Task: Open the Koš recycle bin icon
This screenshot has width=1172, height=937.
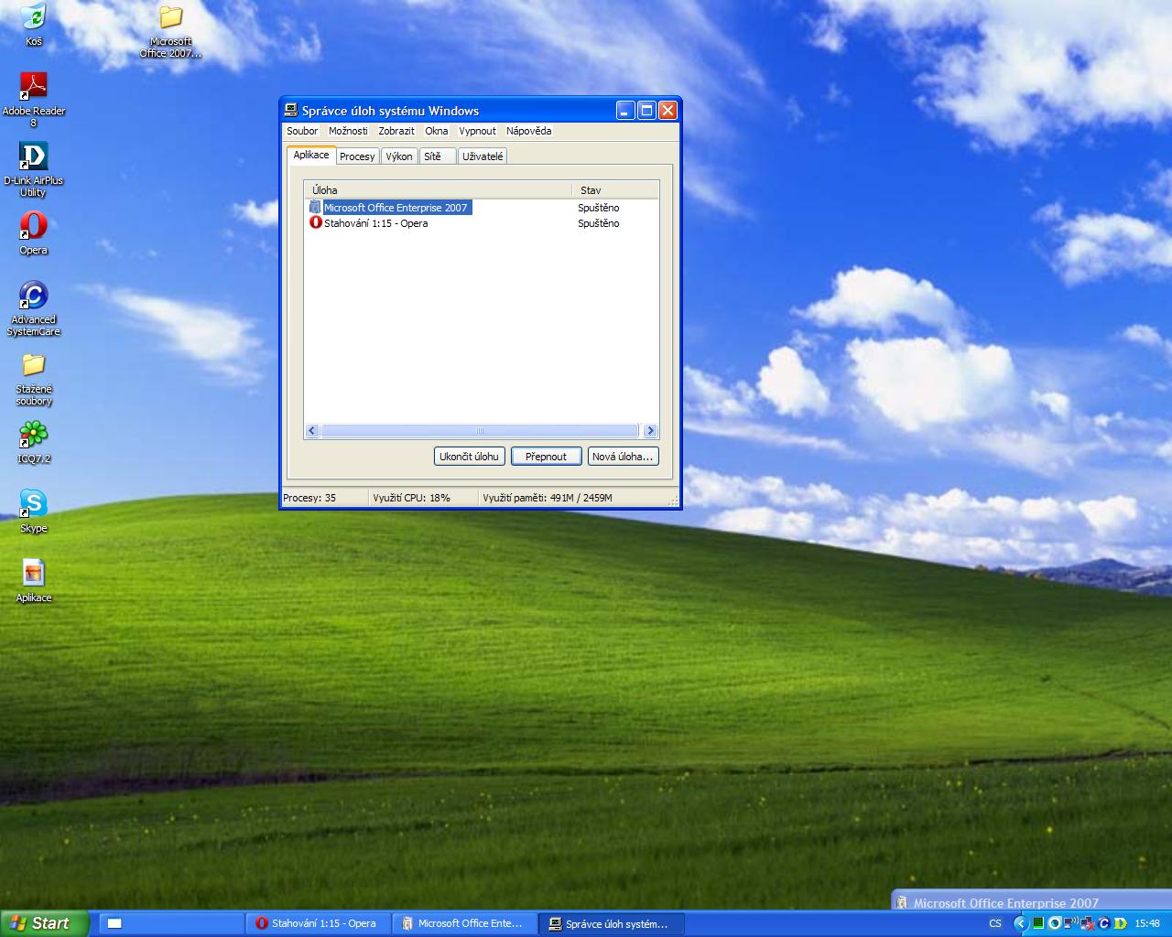Action: click(x=33, y=17)
